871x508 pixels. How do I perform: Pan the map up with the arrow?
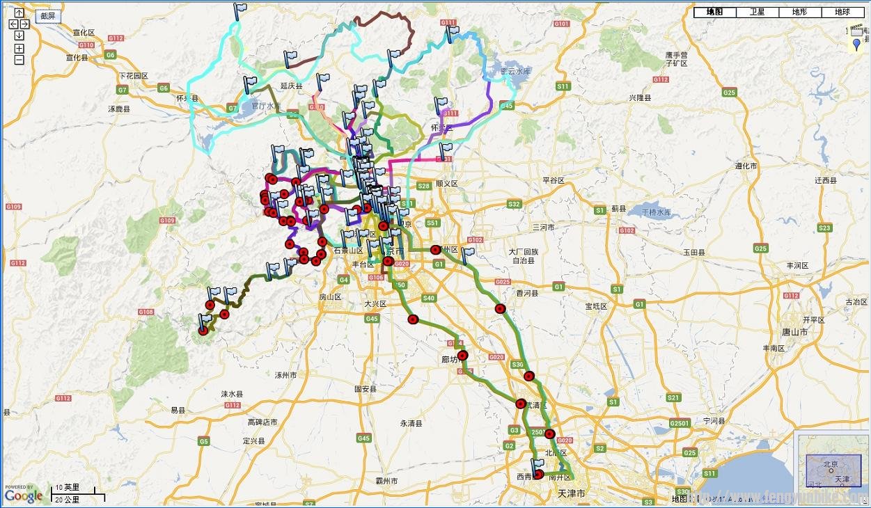point(19,13)
